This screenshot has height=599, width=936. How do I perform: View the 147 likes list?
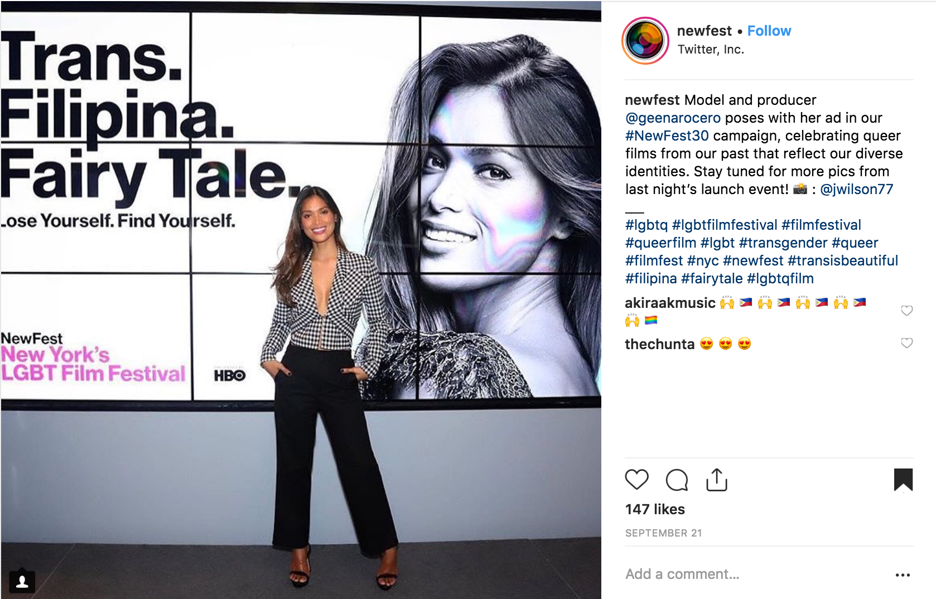tap(655, 509)
